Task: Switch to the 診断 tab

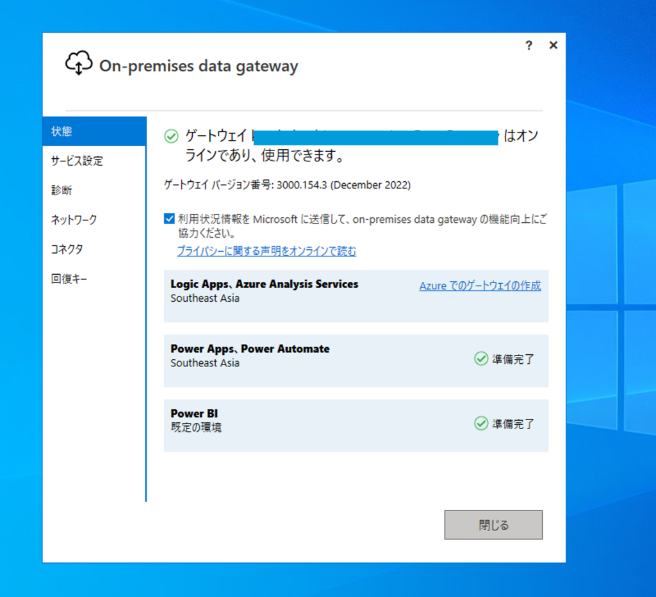Action: click(x=94, y=190)
